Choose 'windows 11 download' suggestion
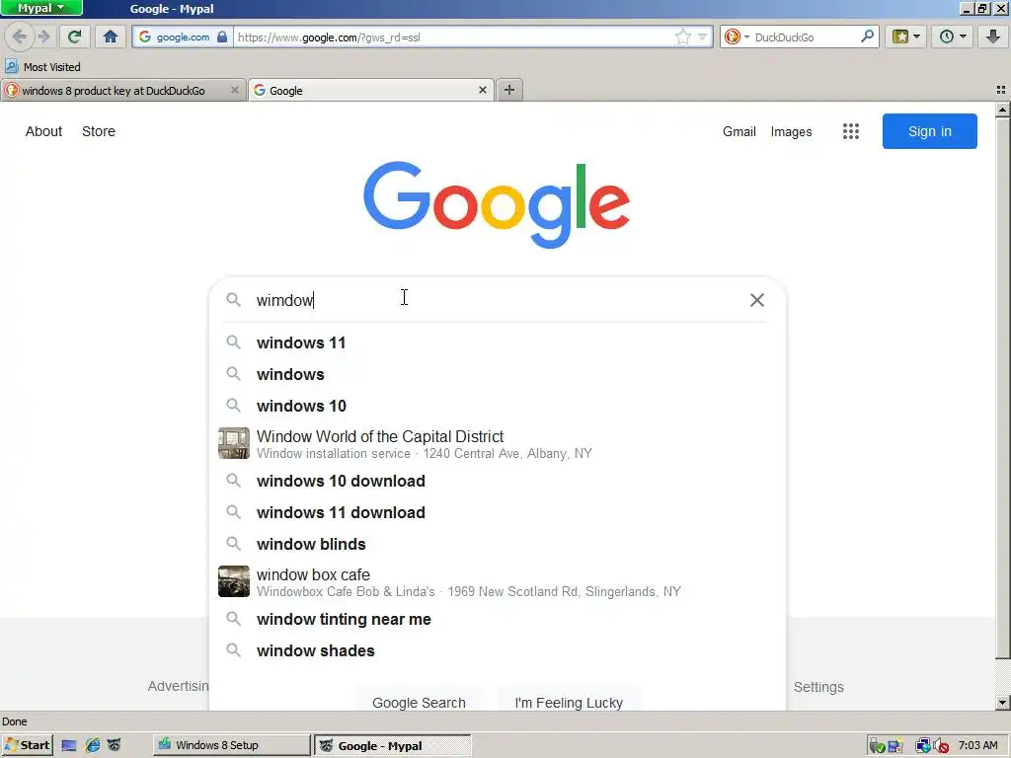The height and width of the screenshot is (758, 1011). [498, 512]
